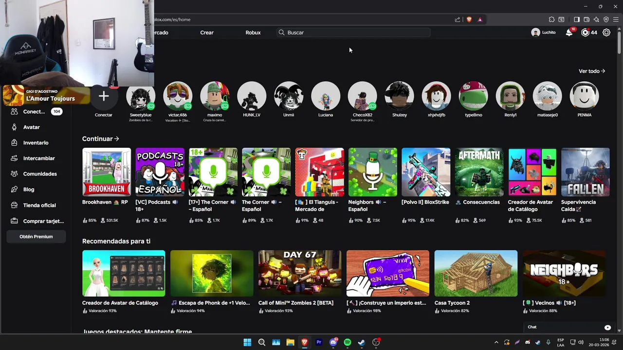The width and height of the screenshot is (623, 350).
Task: Open the Aftermath Consecuencias game tile
Action: (479, 172)
